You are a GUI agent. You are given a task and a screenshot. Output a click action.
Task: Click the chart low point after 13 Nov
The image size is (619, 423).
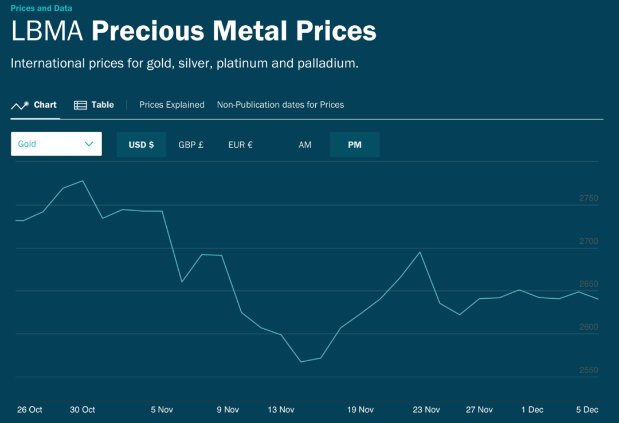point(301,362)
